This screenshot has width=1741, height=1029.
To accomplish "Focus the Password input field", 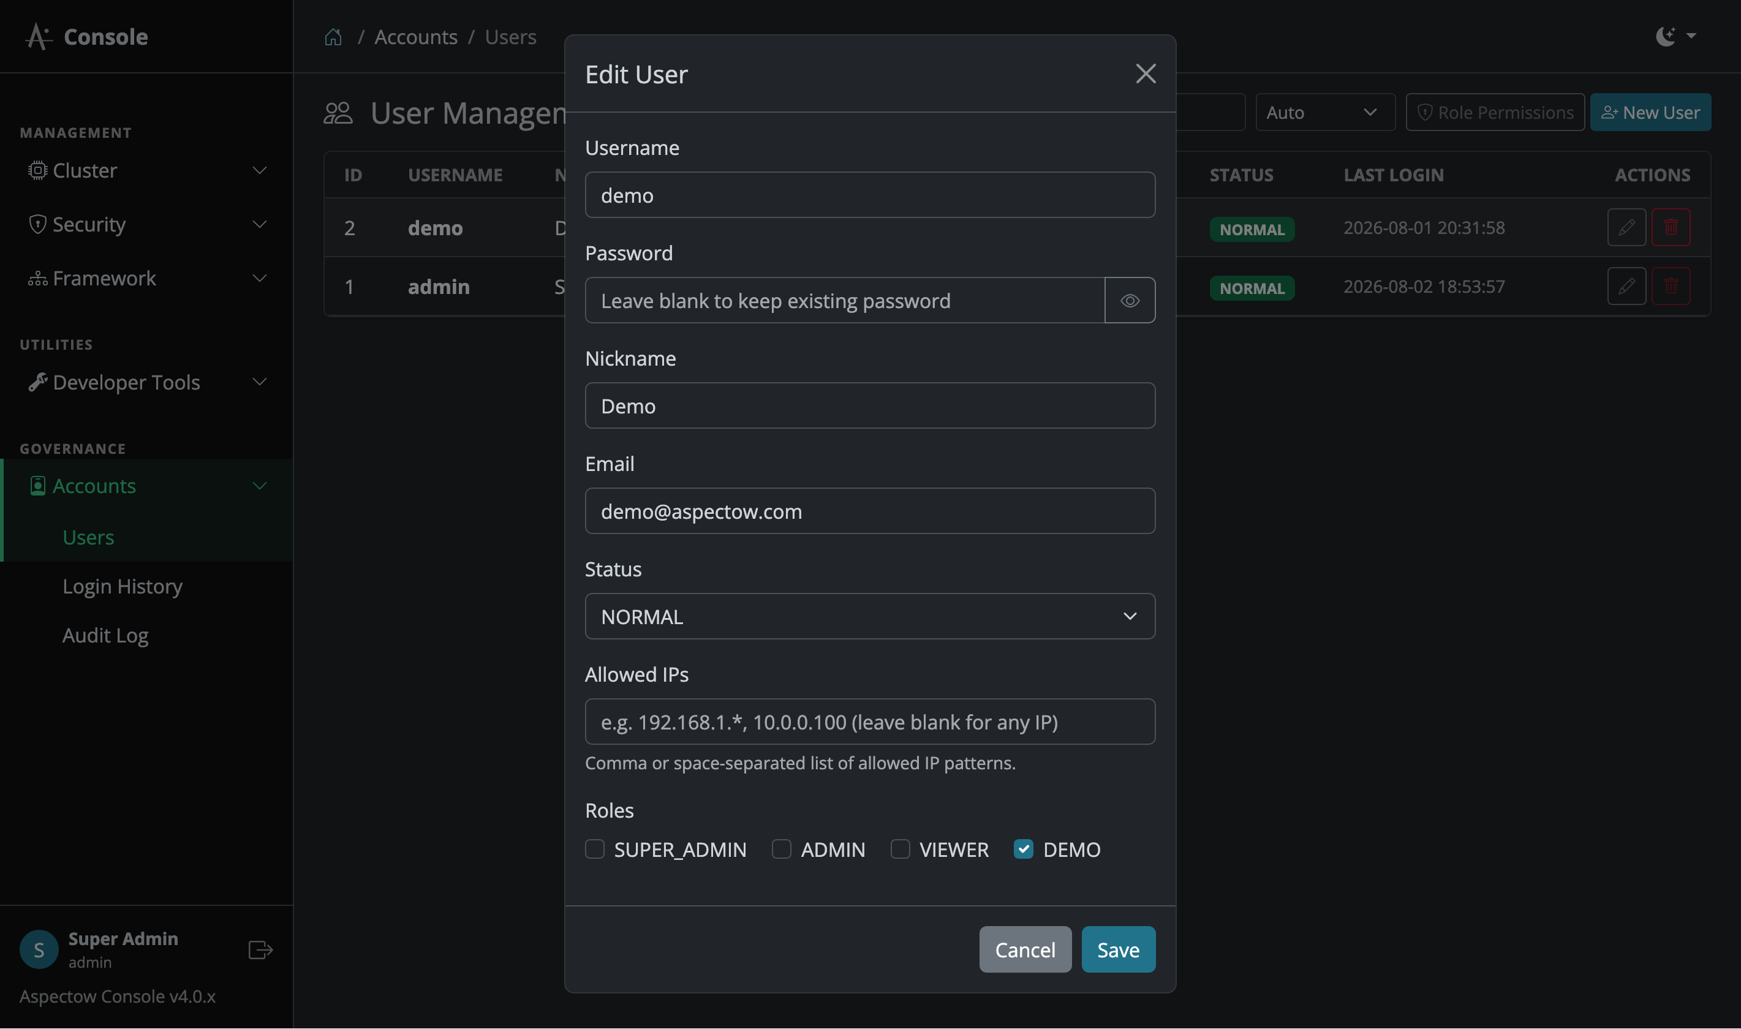I will coord(845,300).
